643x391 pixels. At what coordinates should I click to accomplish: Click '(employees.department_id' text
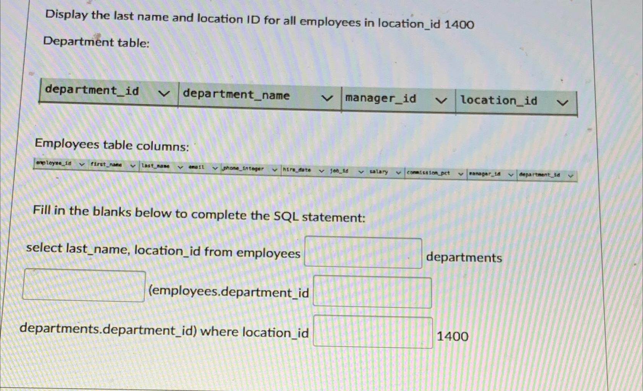[229, 292]
